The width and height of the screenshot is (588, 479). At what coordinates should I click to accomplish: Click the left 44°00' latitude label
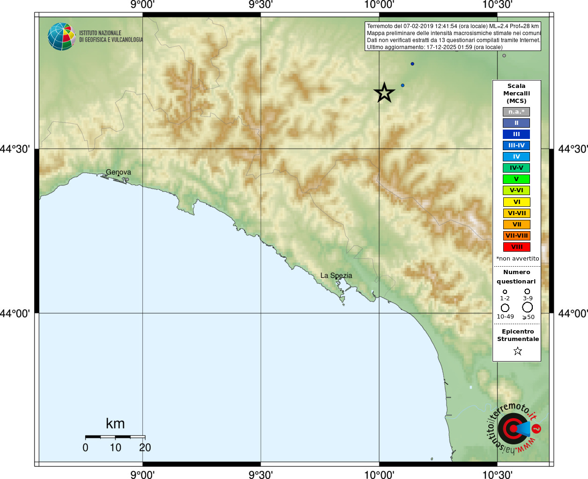[15, 313]
